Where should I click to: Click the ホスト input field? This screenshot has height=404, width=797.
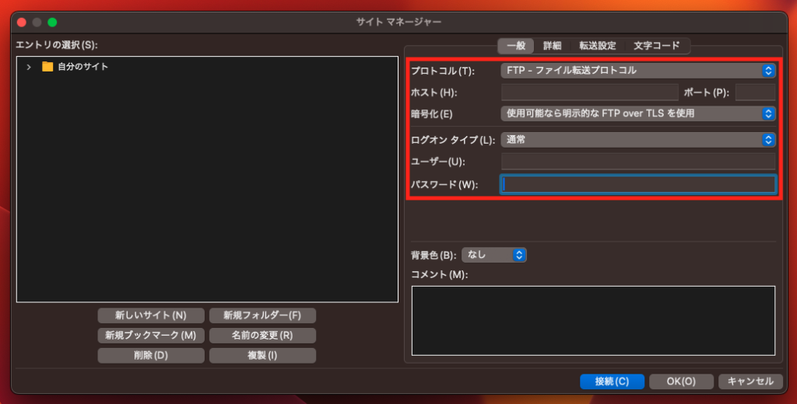[589, 92]
